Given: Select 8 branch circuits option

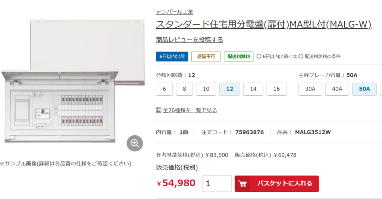Looking at the screenshot, I should [184, 89].
